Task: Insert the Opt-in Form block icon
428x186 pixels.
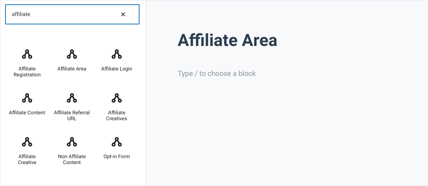Action: [x=117, y=142]
